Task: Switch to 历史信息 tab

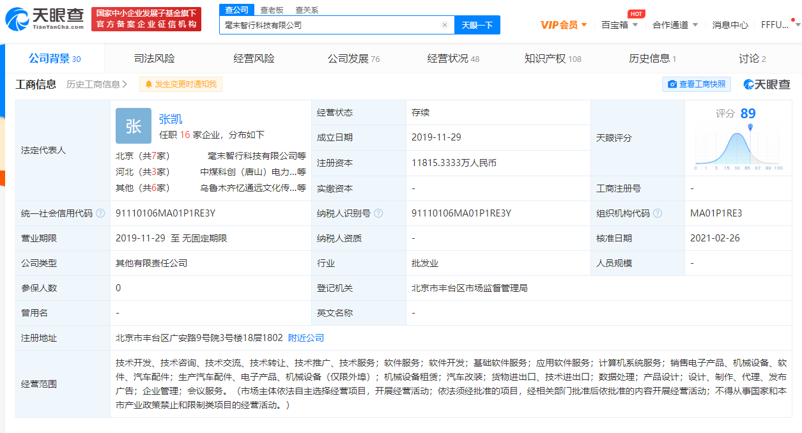Action: [652, 59]
